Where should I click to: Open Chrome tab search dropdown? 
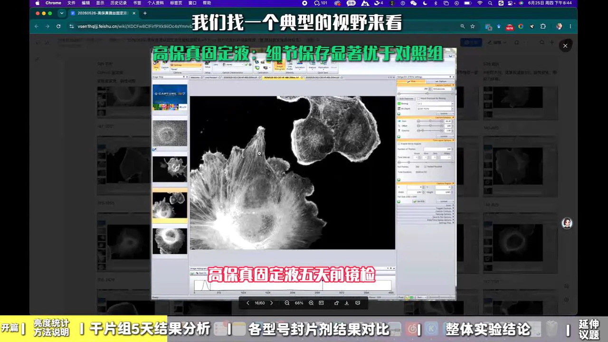click(x=62, y=13)
